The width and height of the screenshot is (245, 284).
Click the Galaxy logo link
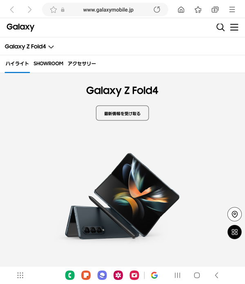20,27
